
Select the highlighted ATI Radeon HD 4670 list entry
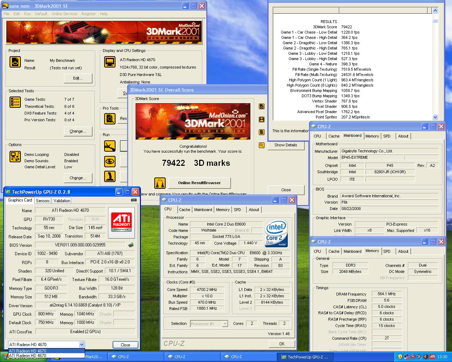tap(46, 351)
